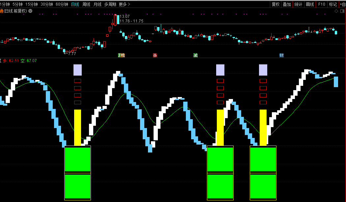The height and width of the screenshot is (202, 346).
Task: Click the 减 event marker icon
Action: 196,55
